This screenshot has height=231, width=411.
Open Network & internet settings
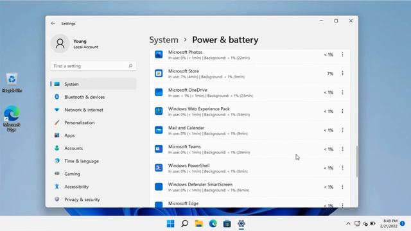tap(93, 110)
